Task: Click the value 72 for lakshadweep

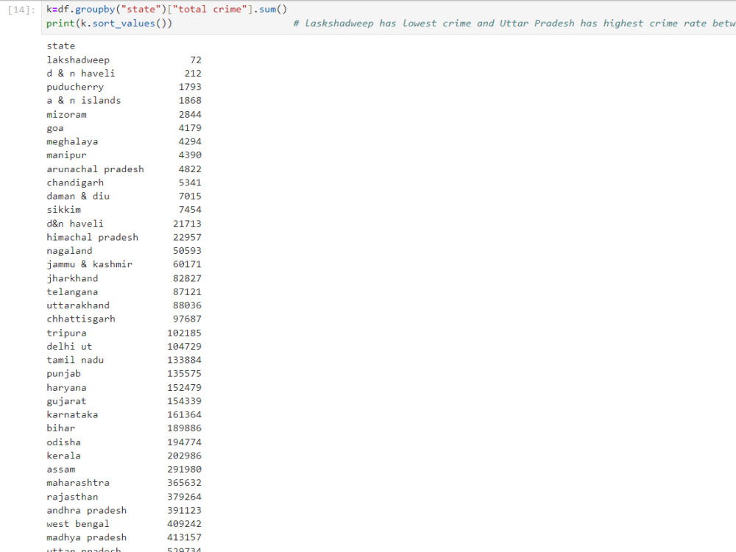Action: [x=196, y=60]
